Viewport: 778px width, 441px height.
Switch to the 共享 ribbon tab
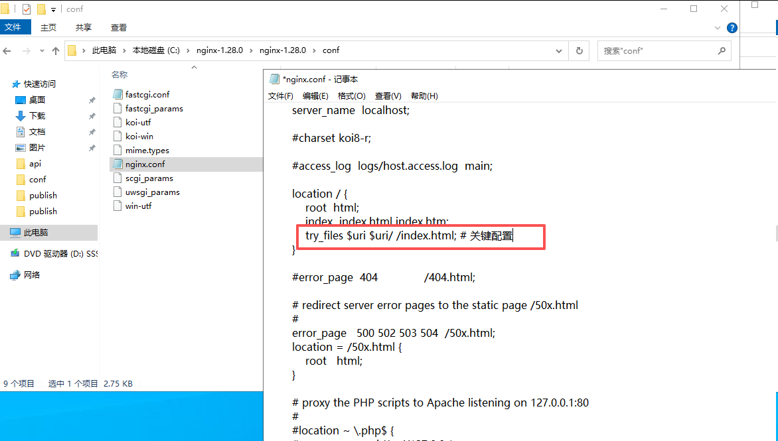pos(84,27)
